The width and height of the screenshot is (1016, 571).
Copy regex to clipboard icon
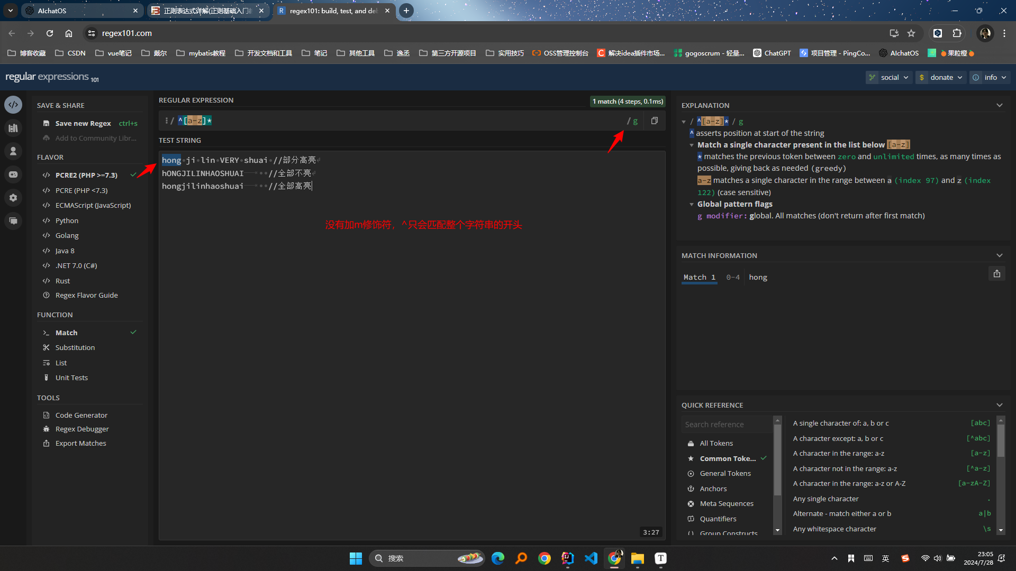pos(655,121)
